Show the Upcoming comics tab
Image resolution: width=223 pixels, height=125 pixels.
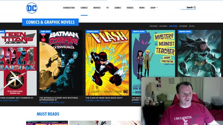[x=183, y=26]
